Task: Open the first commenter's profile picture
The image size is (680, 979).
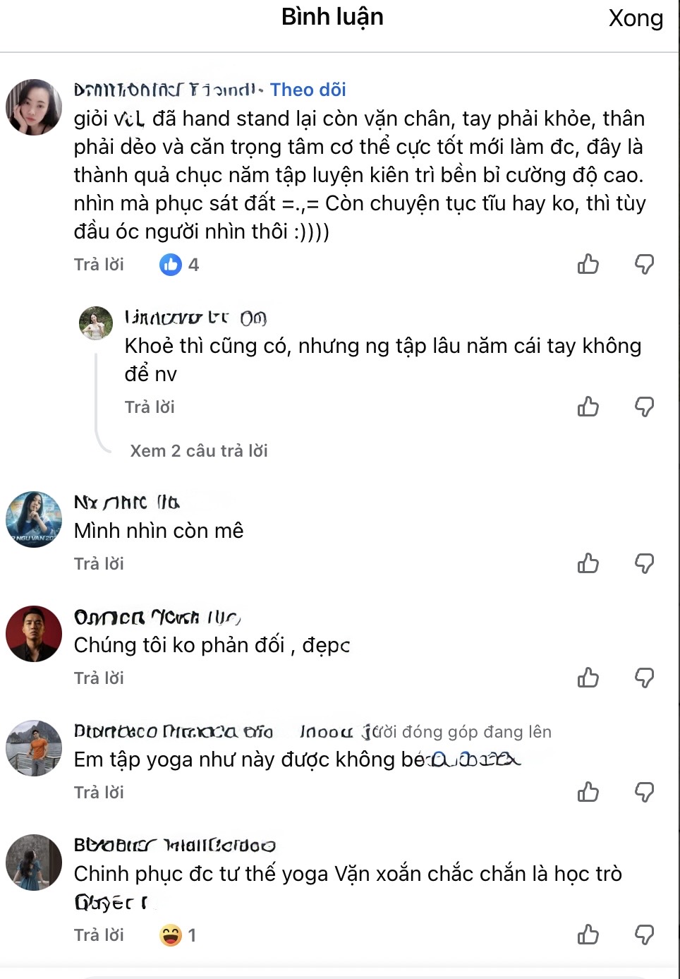Action: point(33,106)
